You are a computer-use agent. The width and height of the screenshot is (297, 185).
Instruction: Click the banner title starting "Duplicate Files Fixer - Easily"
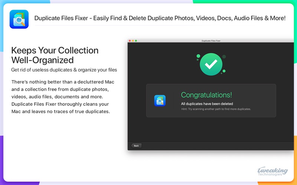click(160, 18)
